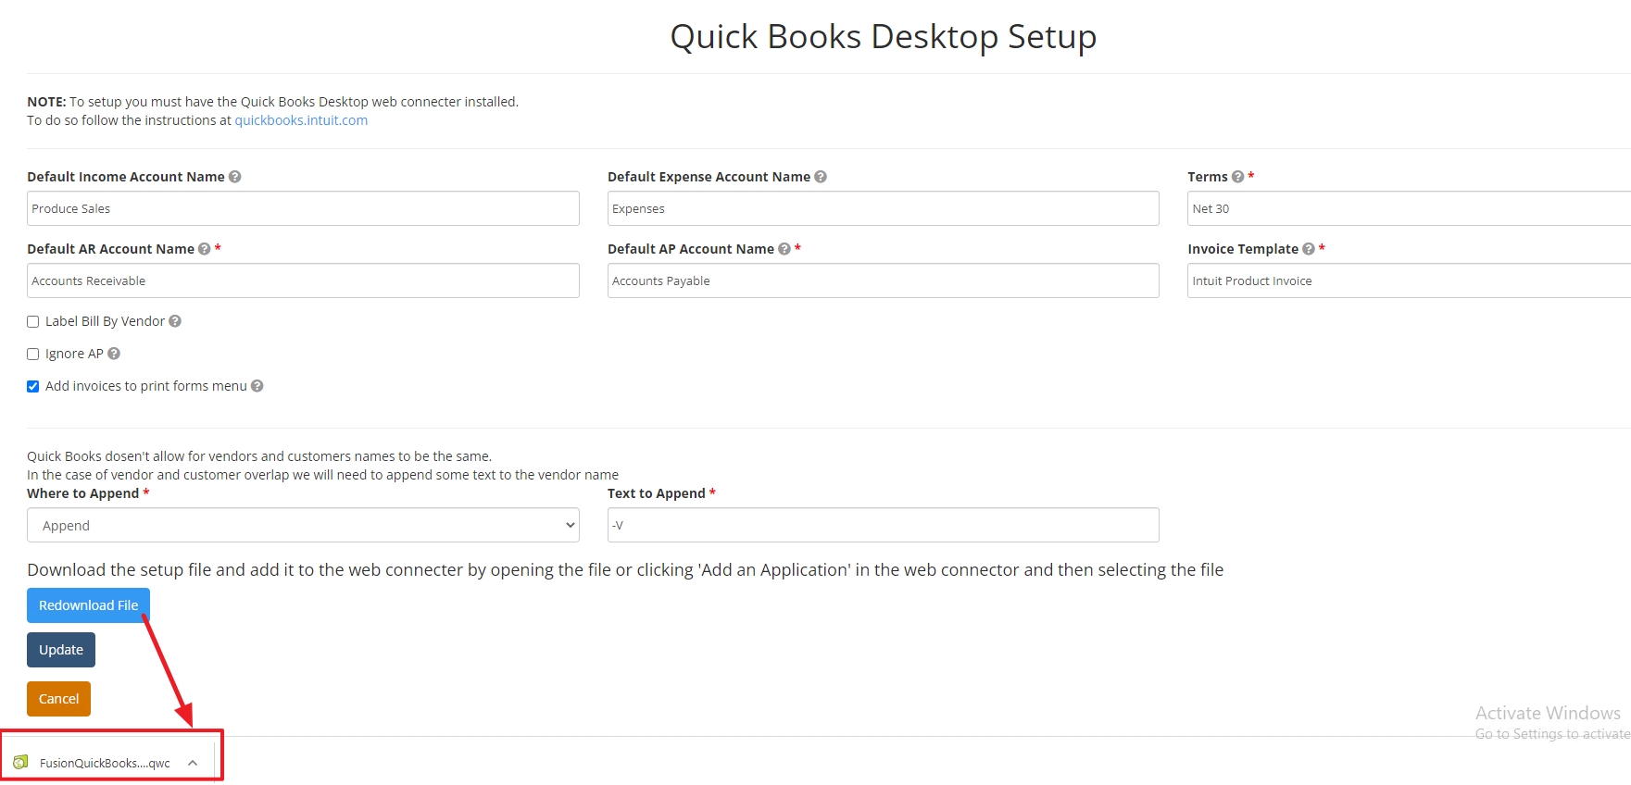
Task: Uncheck Add invoices to print forms menu
Action: (33, 387)
